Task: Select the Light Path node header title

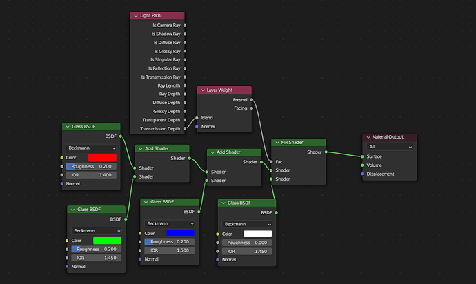Action: click(150, 15)
